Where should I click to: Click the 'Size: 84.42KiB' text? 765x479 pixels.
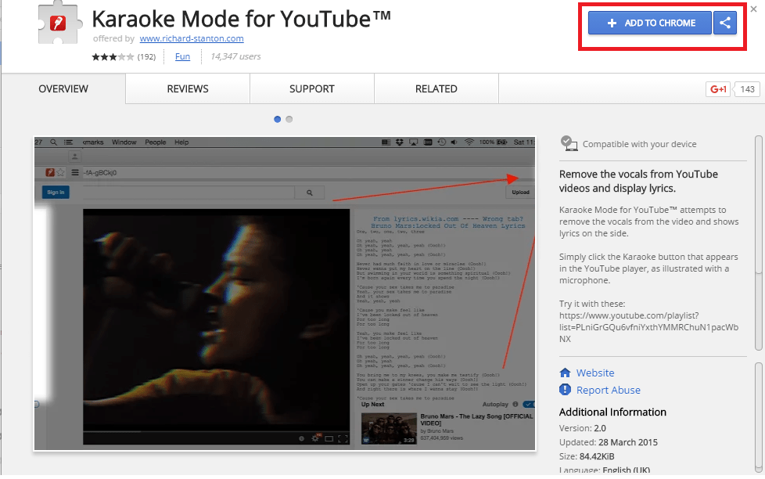pyautogui.click(x=587, y=456)
